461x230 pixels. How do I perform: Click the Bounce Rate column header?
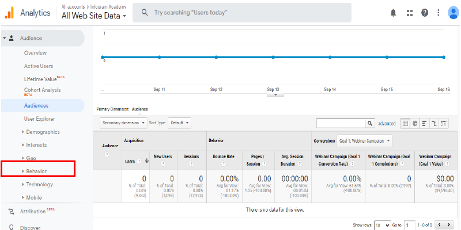click(x=224, y=156)
